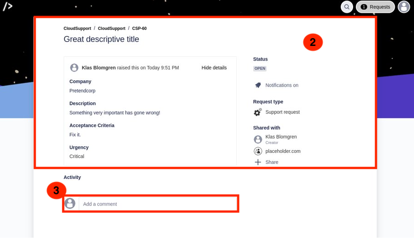Click the plus icon beside Share
The width and height of the screenshot is (414, 240).
pos(258,162)
